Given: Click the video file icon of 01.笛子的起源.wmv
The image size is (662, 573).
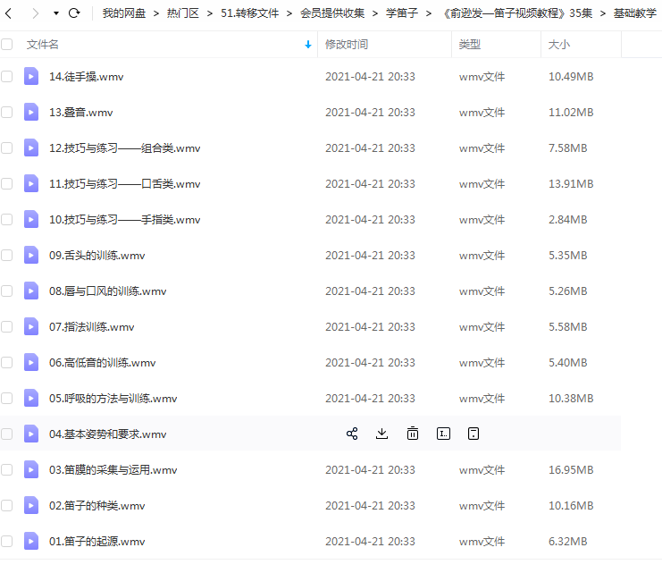Looking at the screenshot, I should tap(31, 541).
